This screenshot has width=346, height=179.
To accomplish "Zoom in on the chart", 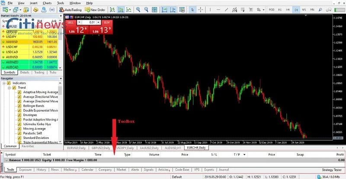I will [138, 10].
